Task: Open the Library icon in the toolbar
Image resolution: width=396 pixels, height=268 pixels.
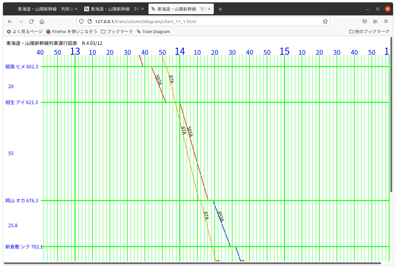Action: point(375,21)
